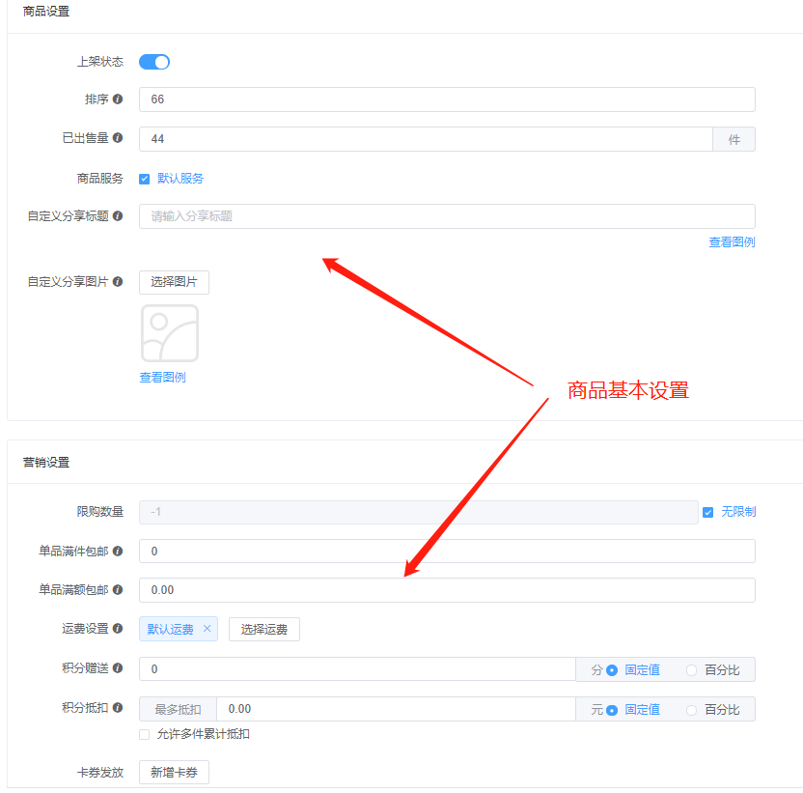The image size is (803, 793).
Task: Select 百分比 radio in 积分赠送 row
Action: click(691, 670)
